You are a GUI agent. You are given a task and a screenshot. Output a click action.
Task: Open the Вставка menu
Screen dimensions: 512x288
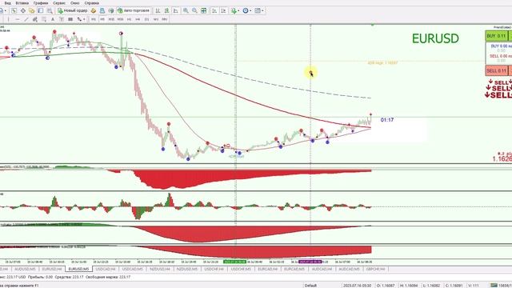tap(22, 3)
